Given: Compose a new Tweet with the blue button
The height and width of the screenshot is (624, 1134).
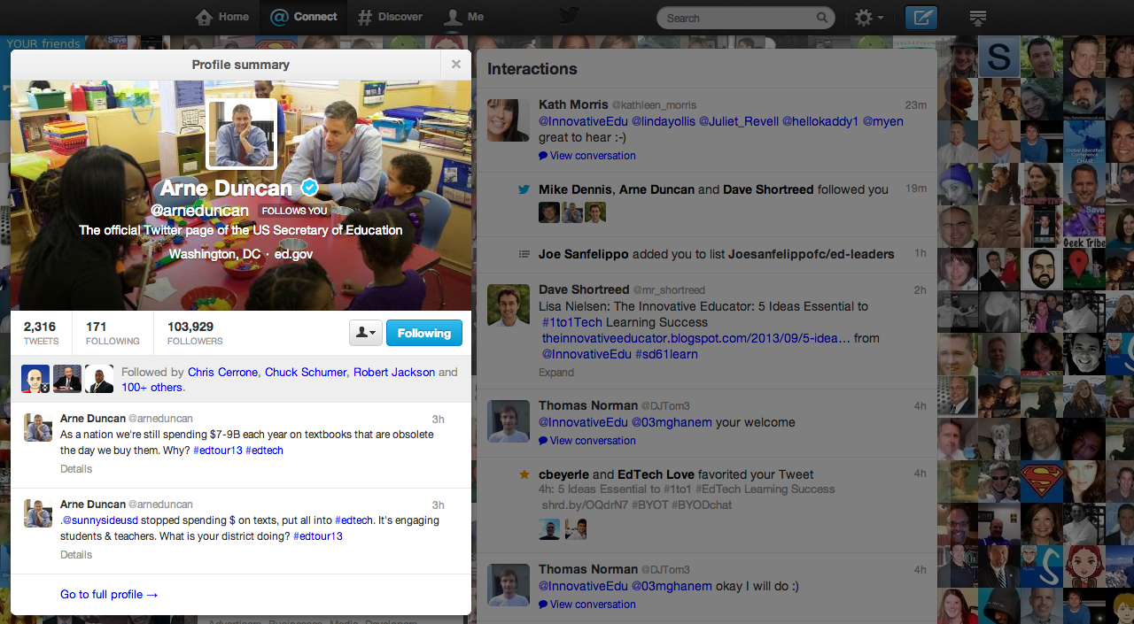Looking at the screenshot, I should click(921, 18).
